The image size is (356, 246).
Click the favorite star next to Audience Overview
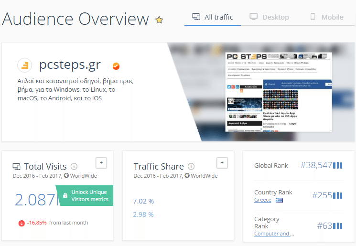(x=159, y=20)
